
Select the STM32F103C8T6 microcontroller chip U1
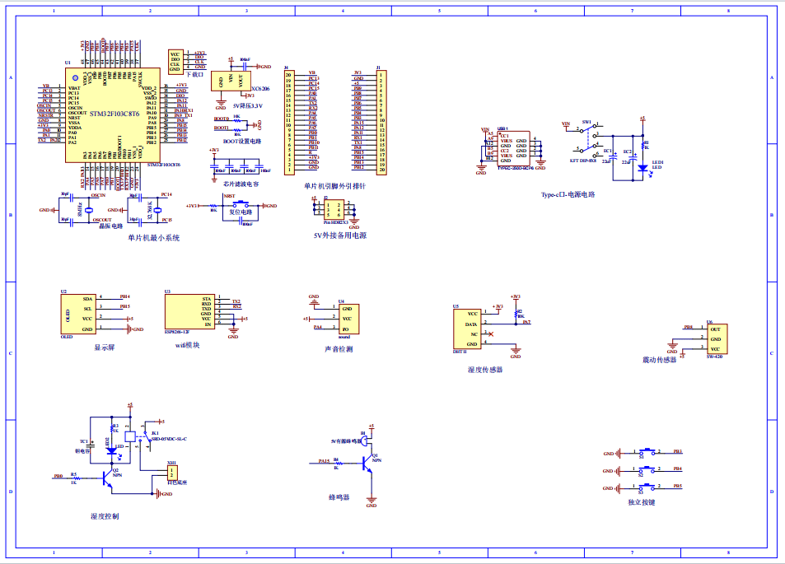click(x=114, y=114)
